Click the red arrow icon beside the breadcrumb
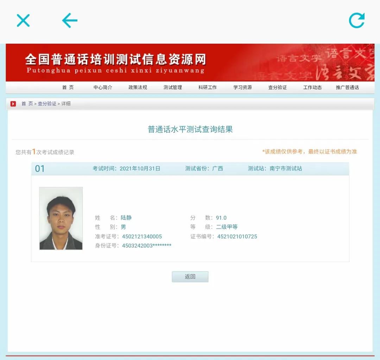The height and width of the screenshot is (360, 380). (13, 104)
